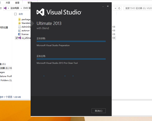Open the packages folder icon in Explorer
152x121 pixels.
coord(19,19)
